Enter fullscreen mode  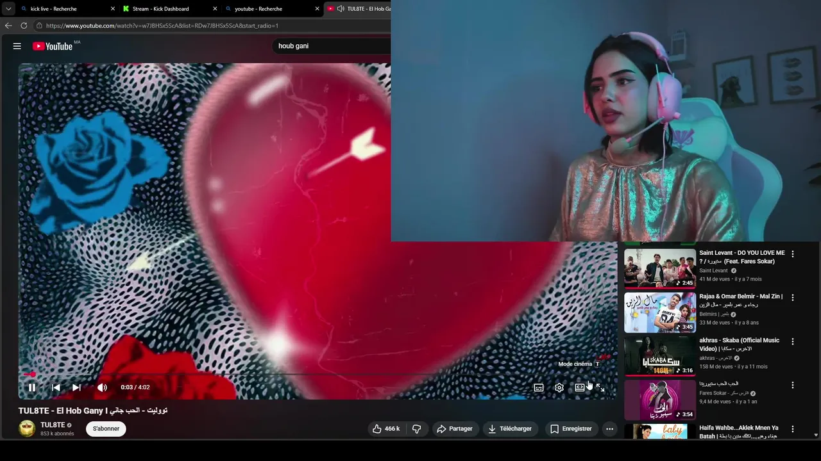coord(600,387)
